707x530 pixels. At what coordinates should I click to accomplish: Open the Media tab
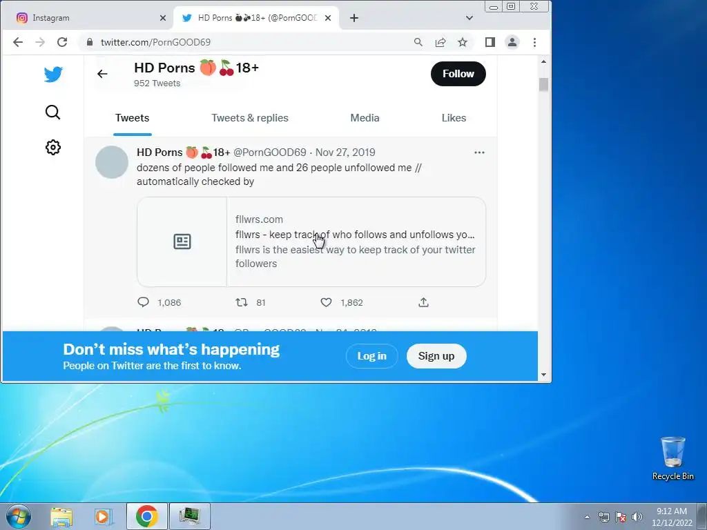365,118
